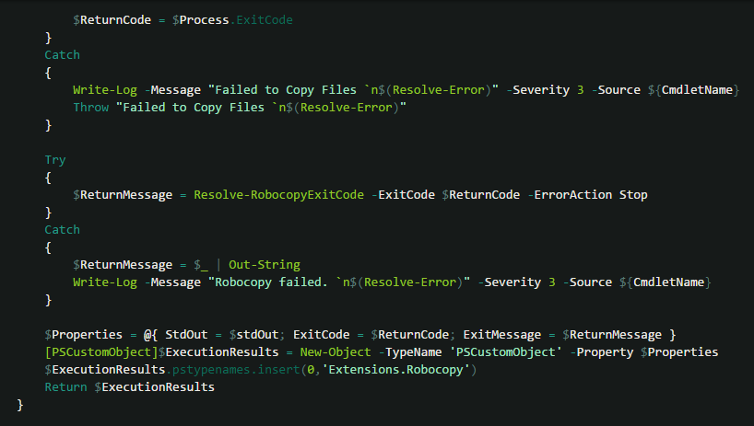Viewport: 754px width, 426px height.
Task: Click the "Failed to Copy Files" text in the Write-Log line
Action: click(286, 90)
